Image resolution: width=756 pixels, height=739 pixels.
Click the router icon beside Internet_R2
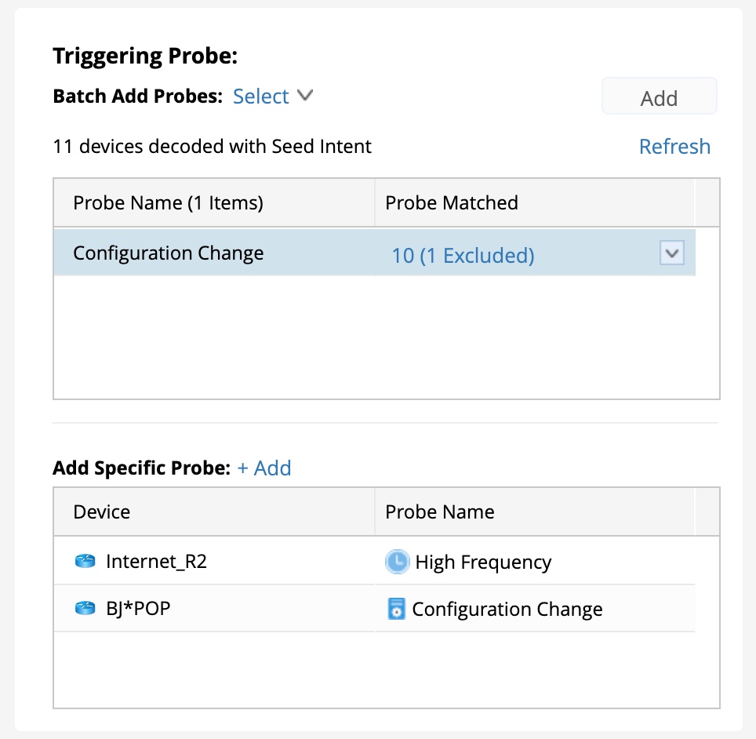pyautogui.click(x=85, y=561)
